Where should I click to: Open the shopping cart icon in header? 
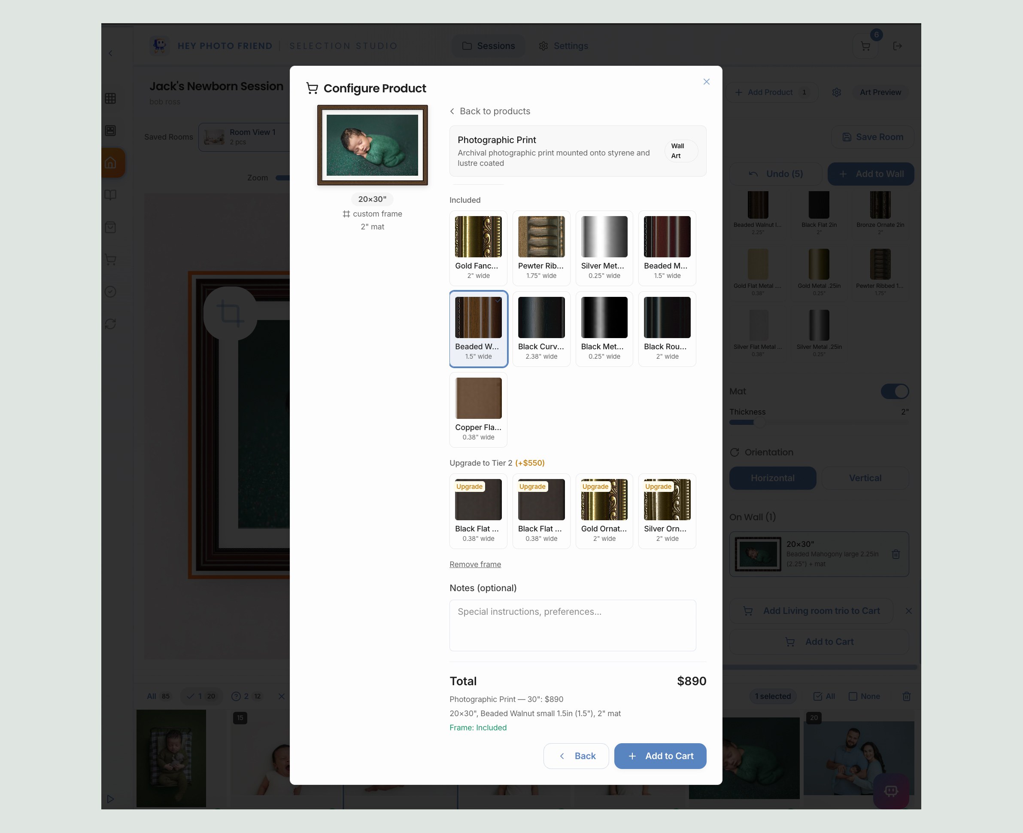pyautogui.click(x=865, y=46)
